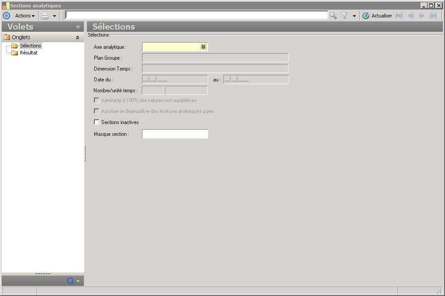Click the 'Masque section :' label
Viewport: 445px width, 296px height.
[112, 134]
